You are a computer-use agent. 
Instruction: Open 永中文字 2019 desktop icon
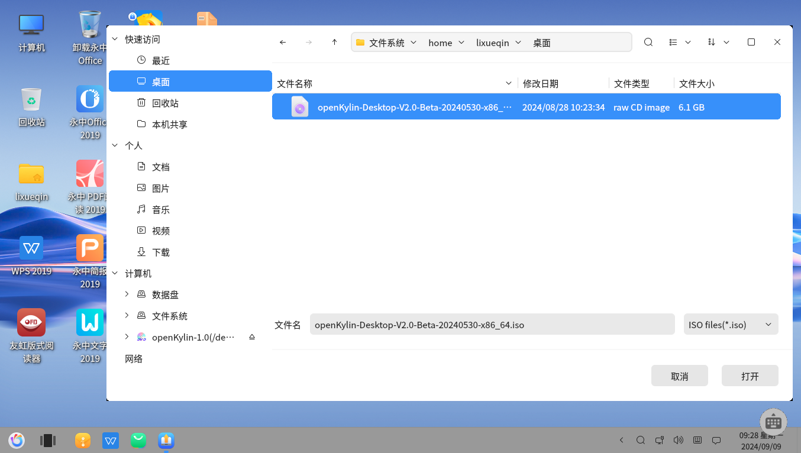tap(90, 336)
